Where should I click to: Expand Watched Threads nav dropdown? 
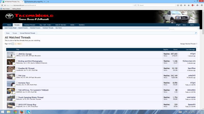36,25
